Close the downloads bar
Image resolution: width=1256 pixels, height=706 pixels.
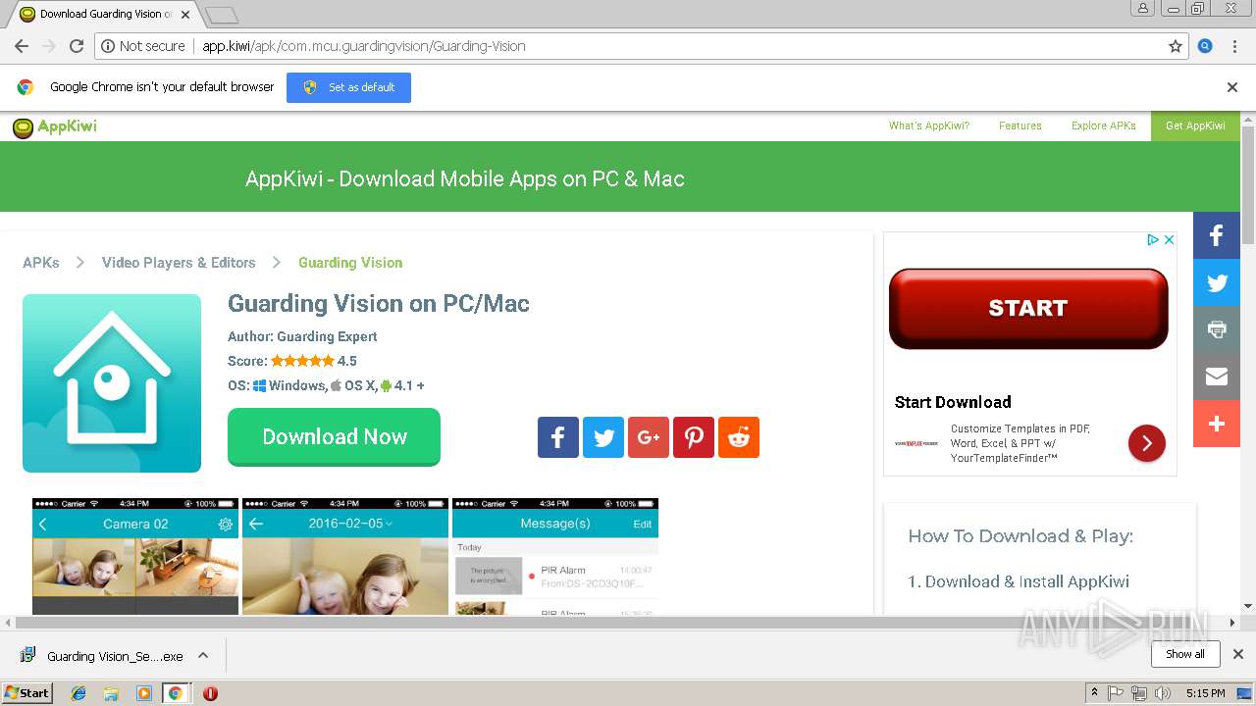tap(1237, 654)
